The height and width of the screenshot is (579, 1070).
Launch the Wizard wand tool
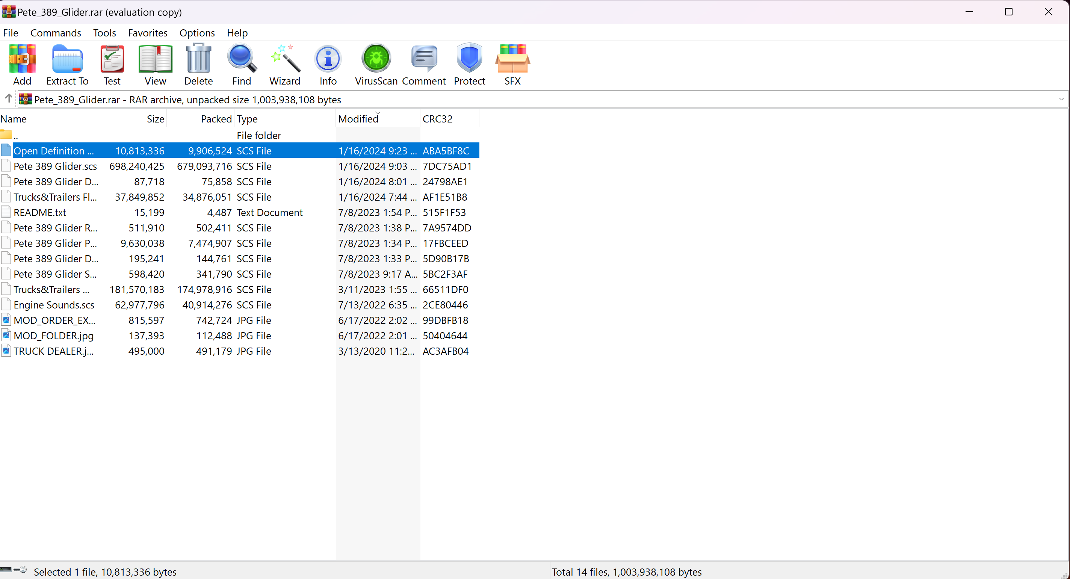click(284, 64)
